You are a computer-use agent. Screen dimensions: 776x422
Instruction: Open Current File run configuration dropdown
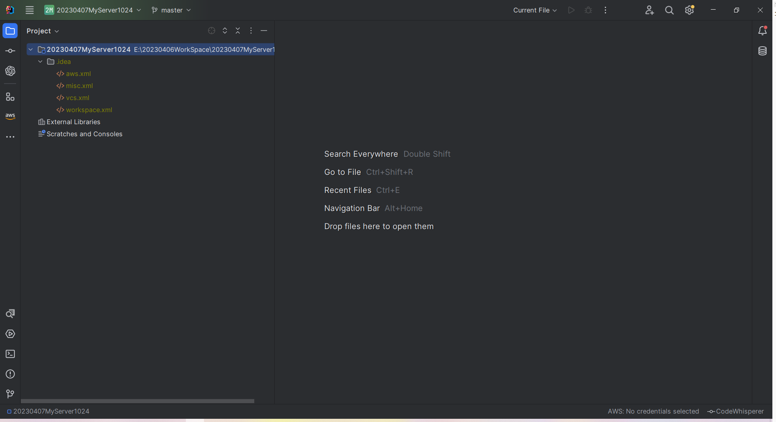535,10
